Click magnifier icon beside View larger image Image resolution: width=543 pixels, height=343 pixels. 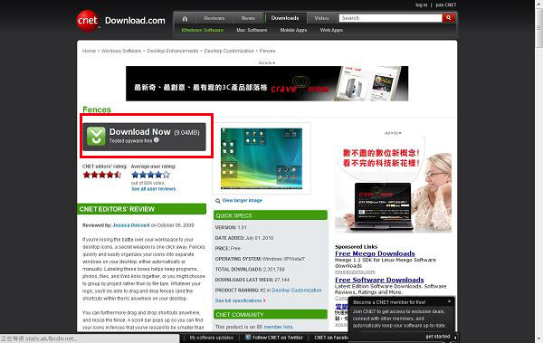point(218,201)
